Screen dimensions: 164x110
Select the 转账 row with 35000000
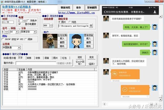[x=50, y=87]
